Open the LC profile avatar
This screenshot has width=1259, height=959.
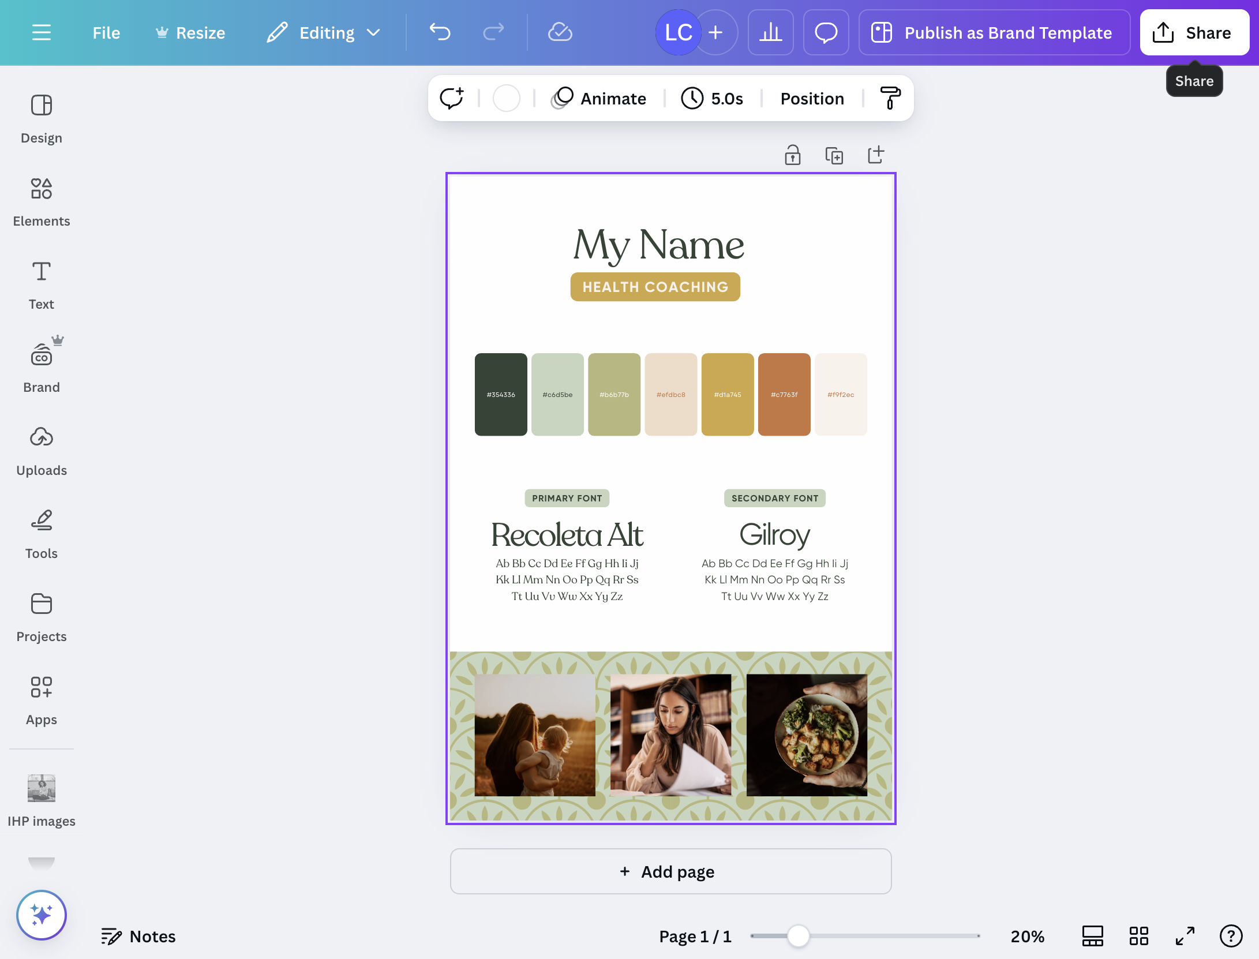(678, 32)
